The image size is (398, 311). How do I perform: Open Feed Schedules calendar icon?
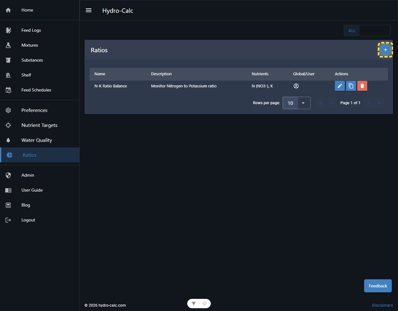(8, 90)
